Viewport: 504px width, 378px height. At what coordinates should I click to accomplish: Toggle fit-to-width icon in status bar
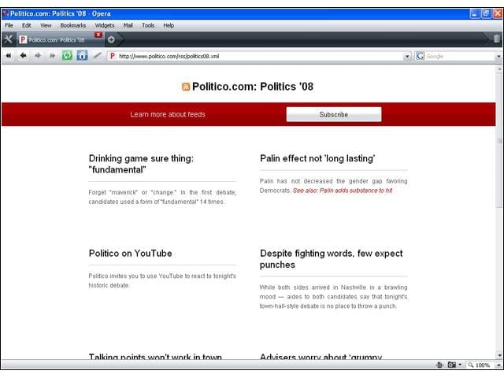439,365
